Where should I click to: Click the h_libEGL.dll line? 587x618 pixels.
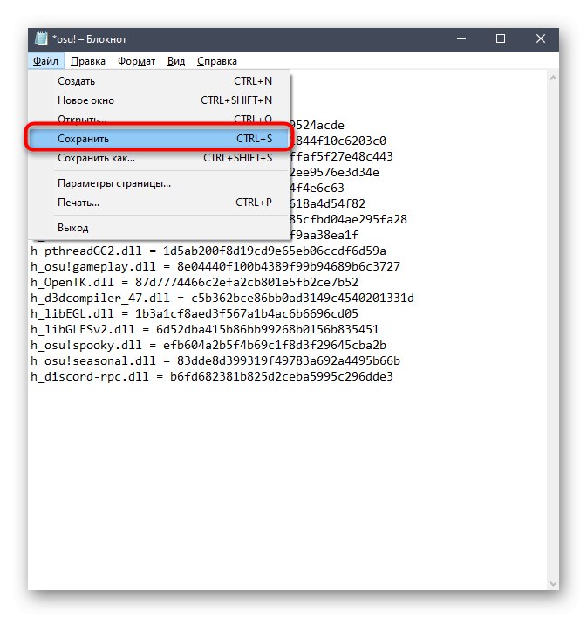click(195, 314)
